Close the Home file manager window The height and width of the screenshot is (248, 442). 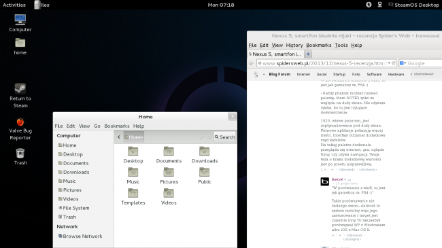[x=233, y=116]
